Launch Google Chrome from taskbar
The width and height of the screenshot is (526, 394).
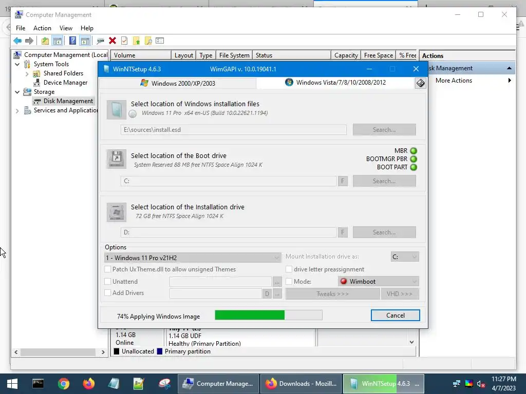[x=63, y=384]
